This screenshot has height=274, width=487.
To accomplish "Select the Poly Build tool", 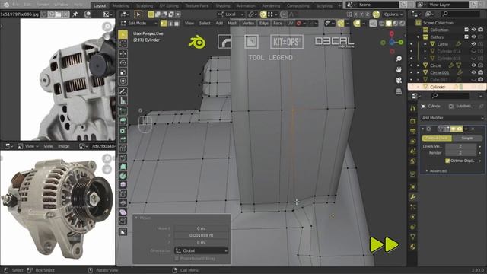I will pyautogui.click(x=123, y=167).
